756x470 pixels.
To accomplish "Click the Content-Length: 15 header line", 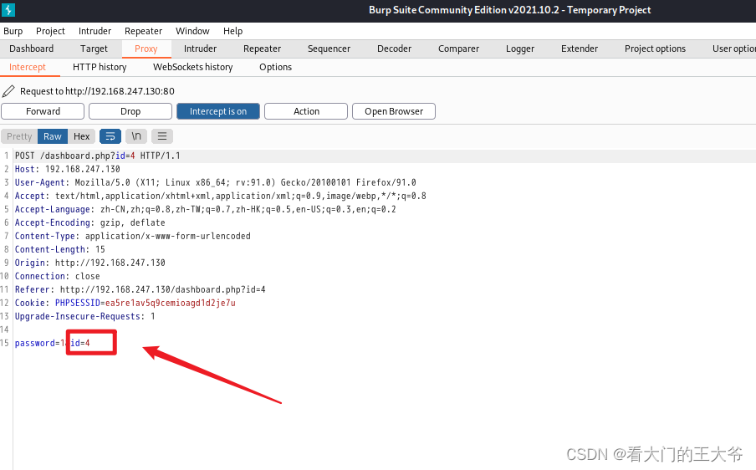I will (x=59, y=249).
